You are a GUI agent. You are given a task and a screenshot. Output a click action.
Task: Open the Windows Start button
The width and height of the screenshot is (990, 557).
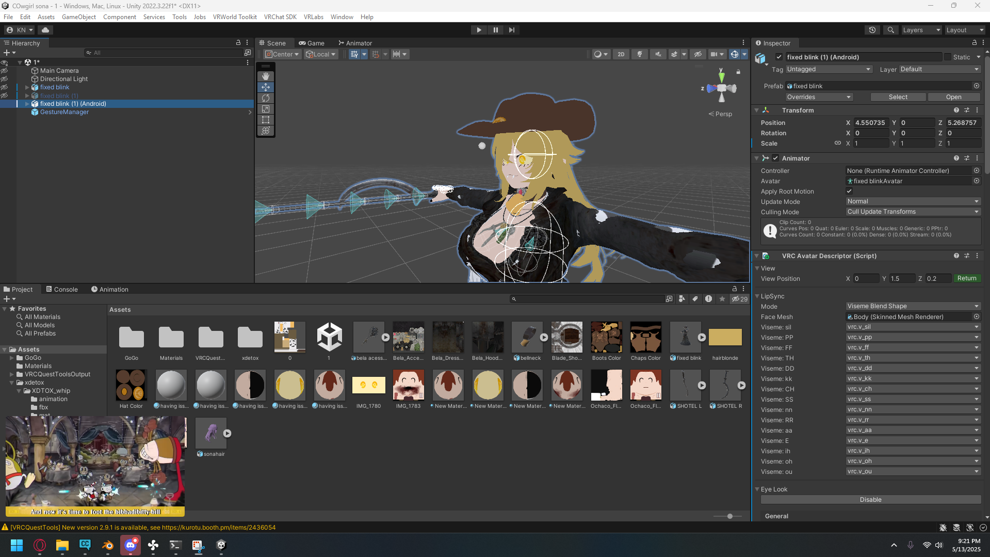click(x=17, y=545)
